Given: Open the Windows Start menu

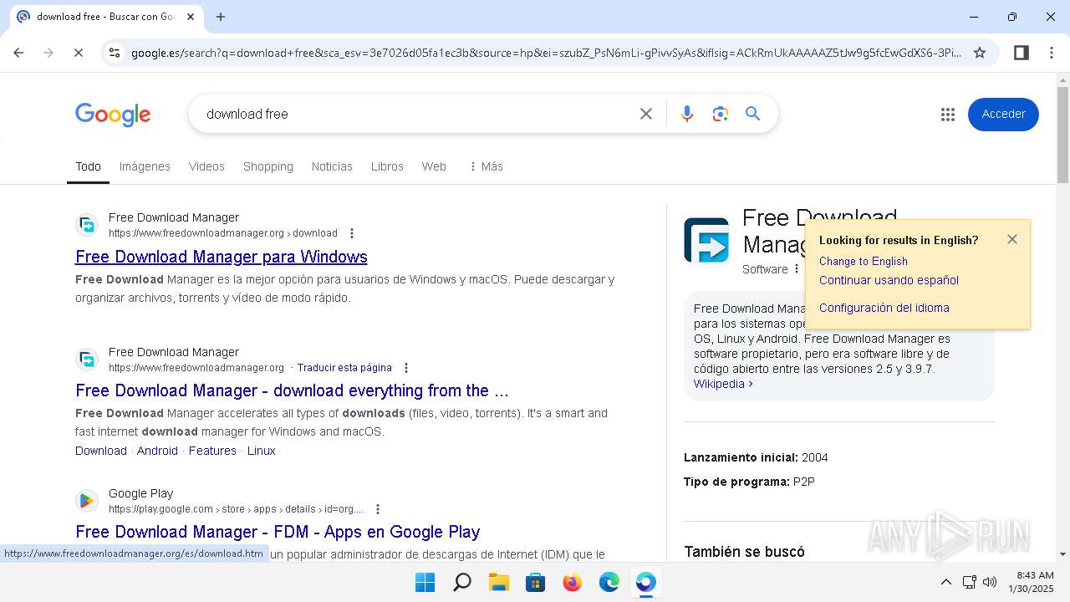Looking at the screenshot, I should coord(425,582).
